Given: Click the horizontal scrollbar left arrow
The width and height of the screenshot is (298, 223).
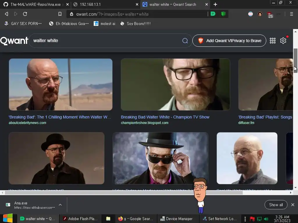Looking at the screenshot, I should [x=2, y=193].
